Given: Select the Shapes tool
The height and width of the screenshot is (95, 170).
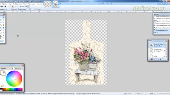Looking at the screenshot, I should click(x=2, y=41).
